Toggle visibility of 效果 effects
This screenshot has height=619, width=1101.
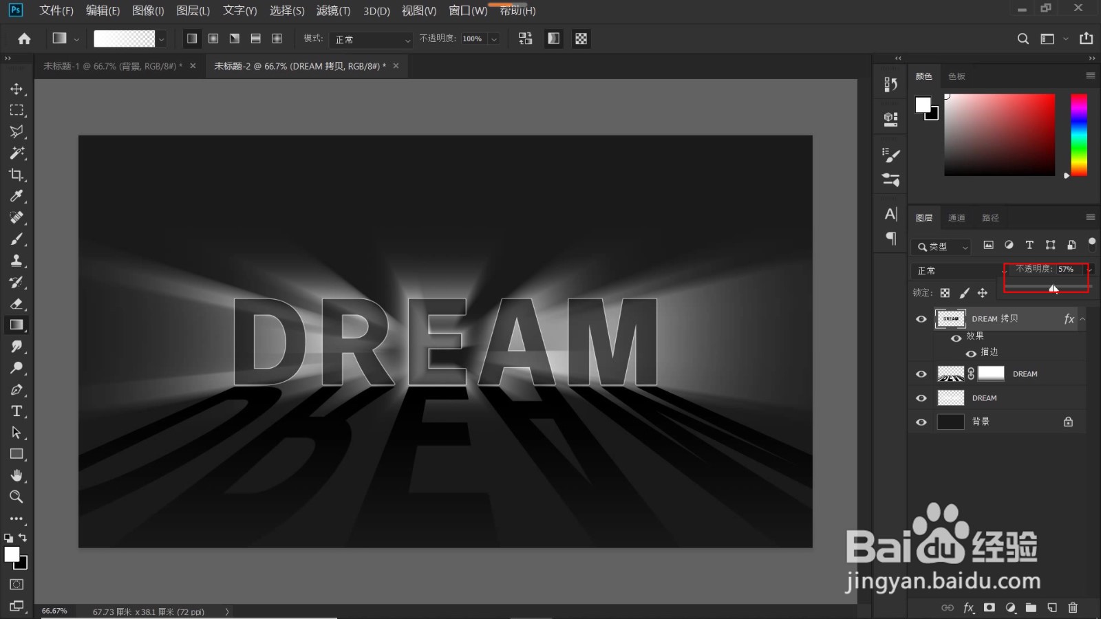click(x=956, y=338)
